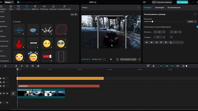Select the videoplayback.mp4 clip on timeline
The image size is (198, 111).
pyautogui.click(x=41, y=93)
